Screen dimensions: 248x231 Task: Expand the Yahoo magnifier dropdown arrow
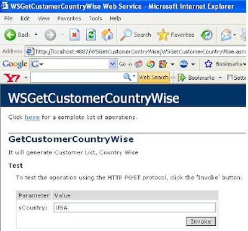click(134, 76)
